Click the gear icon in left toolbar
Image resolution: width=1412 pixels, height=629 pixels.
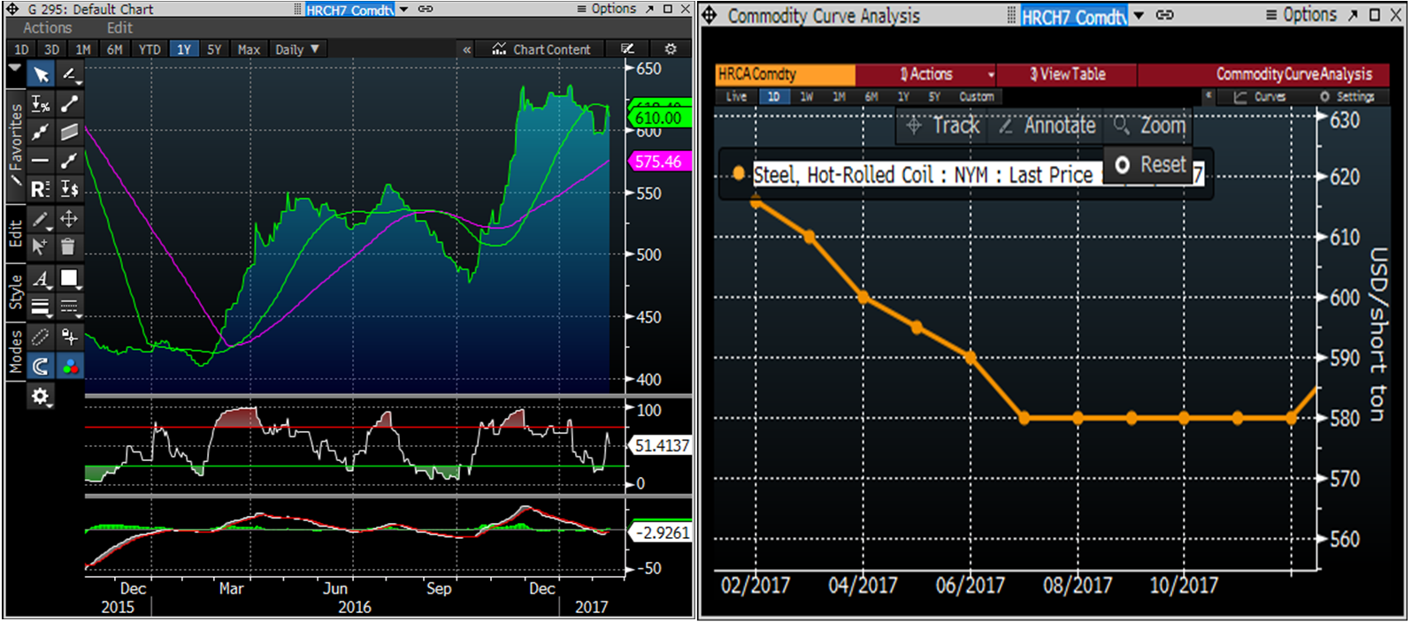pyautogui.click(x=41, y=397)
